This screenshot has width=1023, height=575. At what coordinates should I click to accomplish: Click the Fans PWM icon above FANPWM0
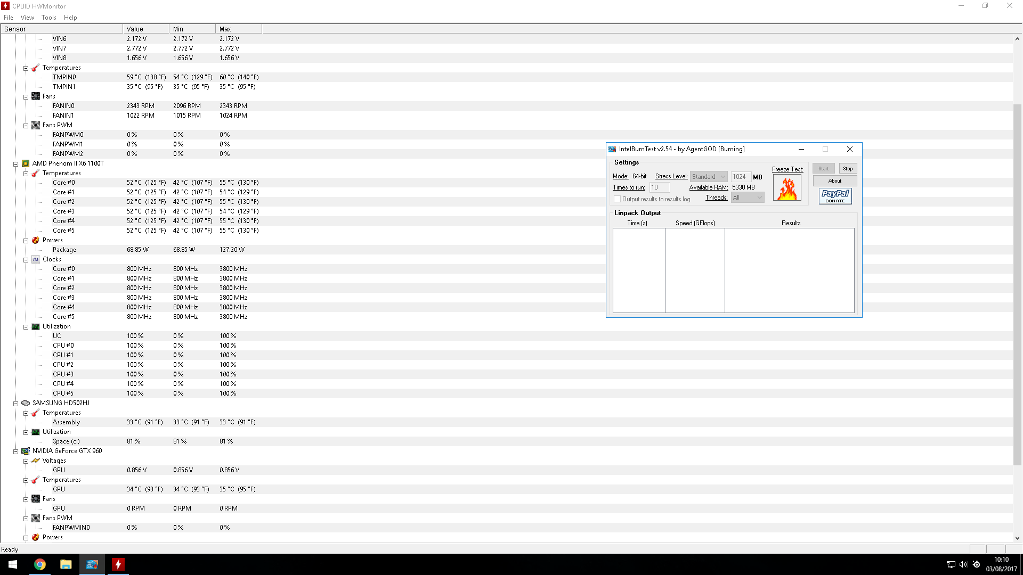coord(36,125)
